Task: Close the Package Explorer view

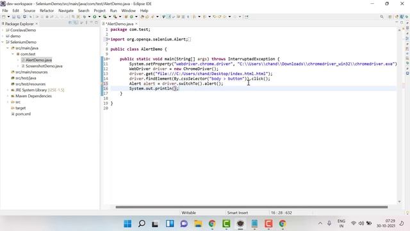Action: click(x=37, y=24)
